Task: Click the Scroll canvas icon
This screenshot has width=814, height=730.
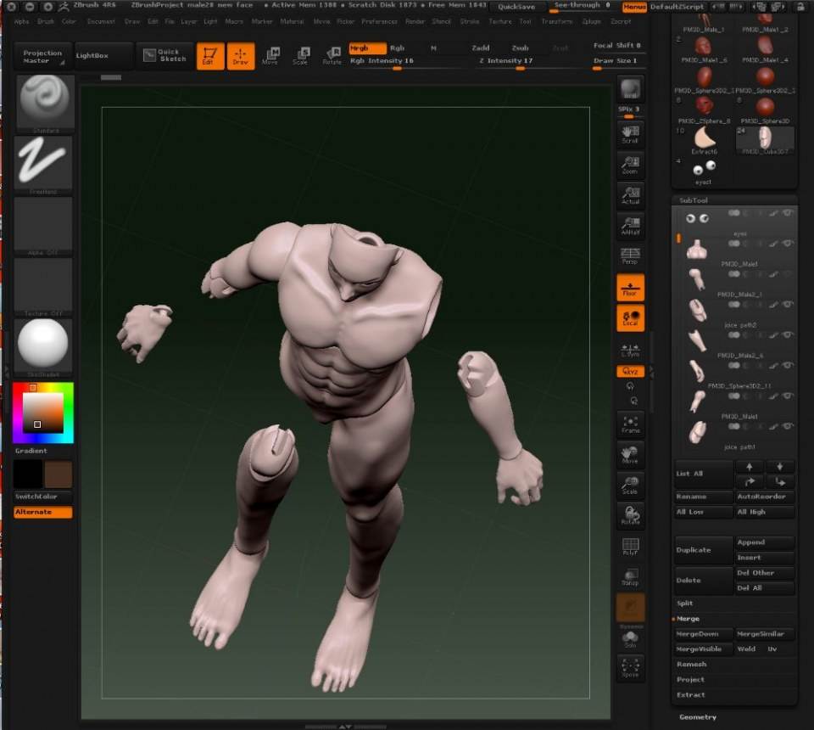Action: point(630,133)
